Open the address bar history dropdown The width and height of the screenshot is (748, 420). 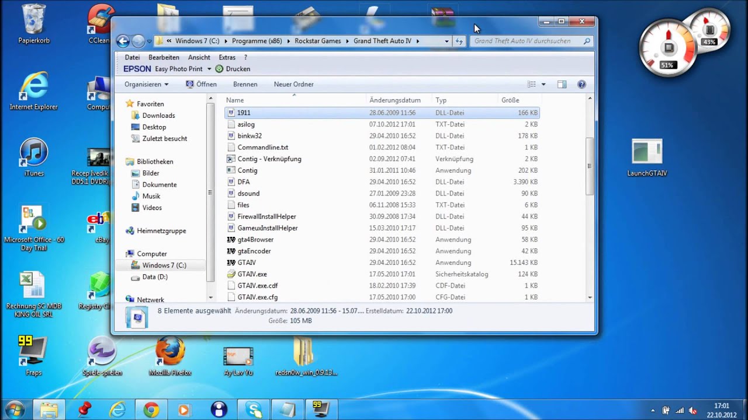pos(446,41)
